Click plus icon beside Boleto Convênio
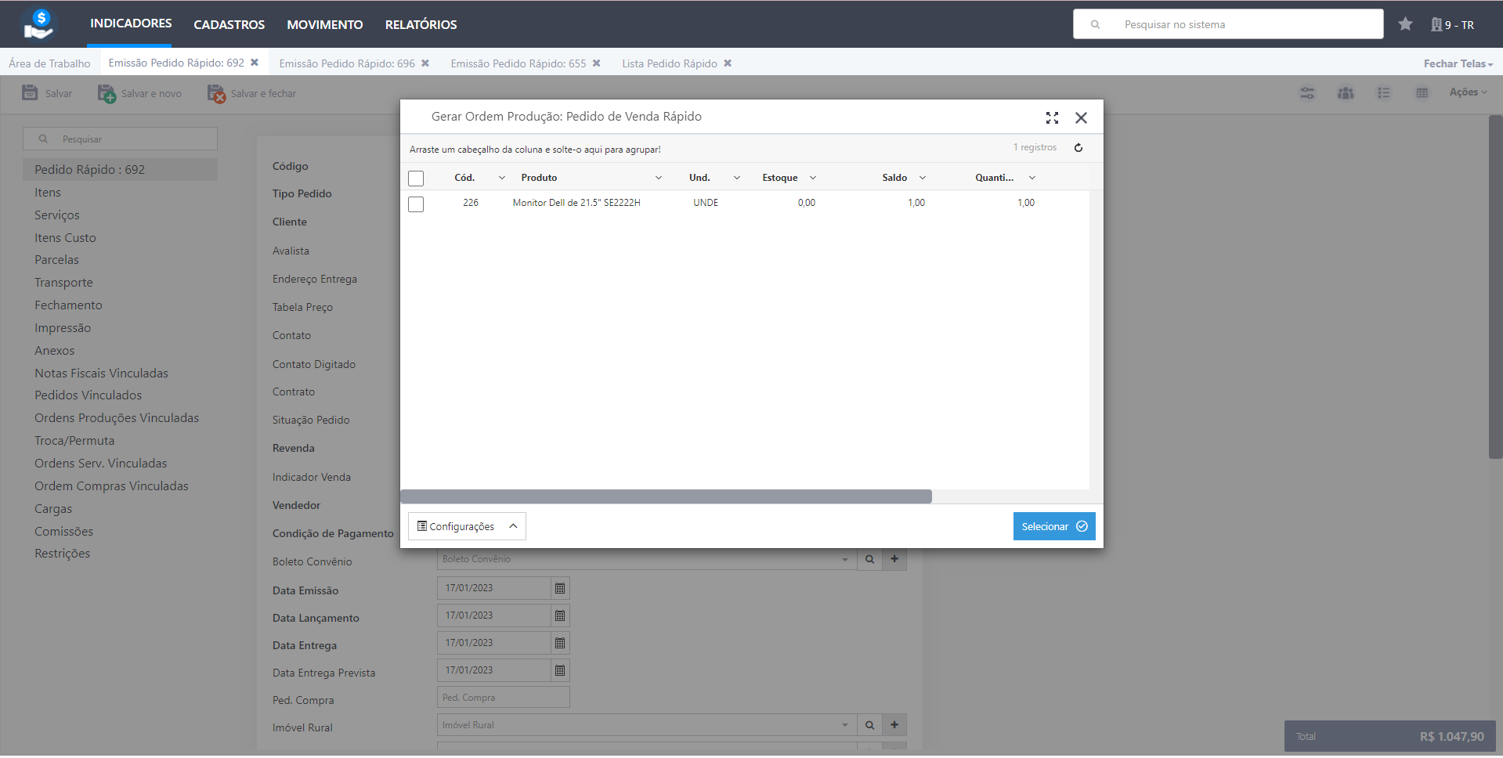Screen dimensions: 1503x758 pyautogui.click(x=894, y=559)
